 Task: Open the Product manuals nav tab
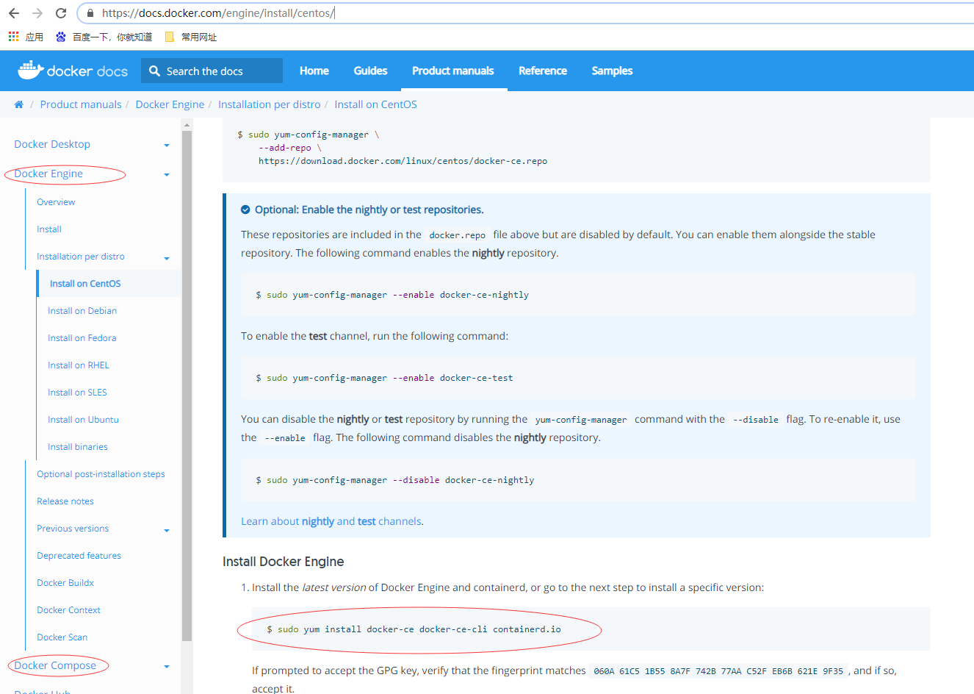point(452,71)
